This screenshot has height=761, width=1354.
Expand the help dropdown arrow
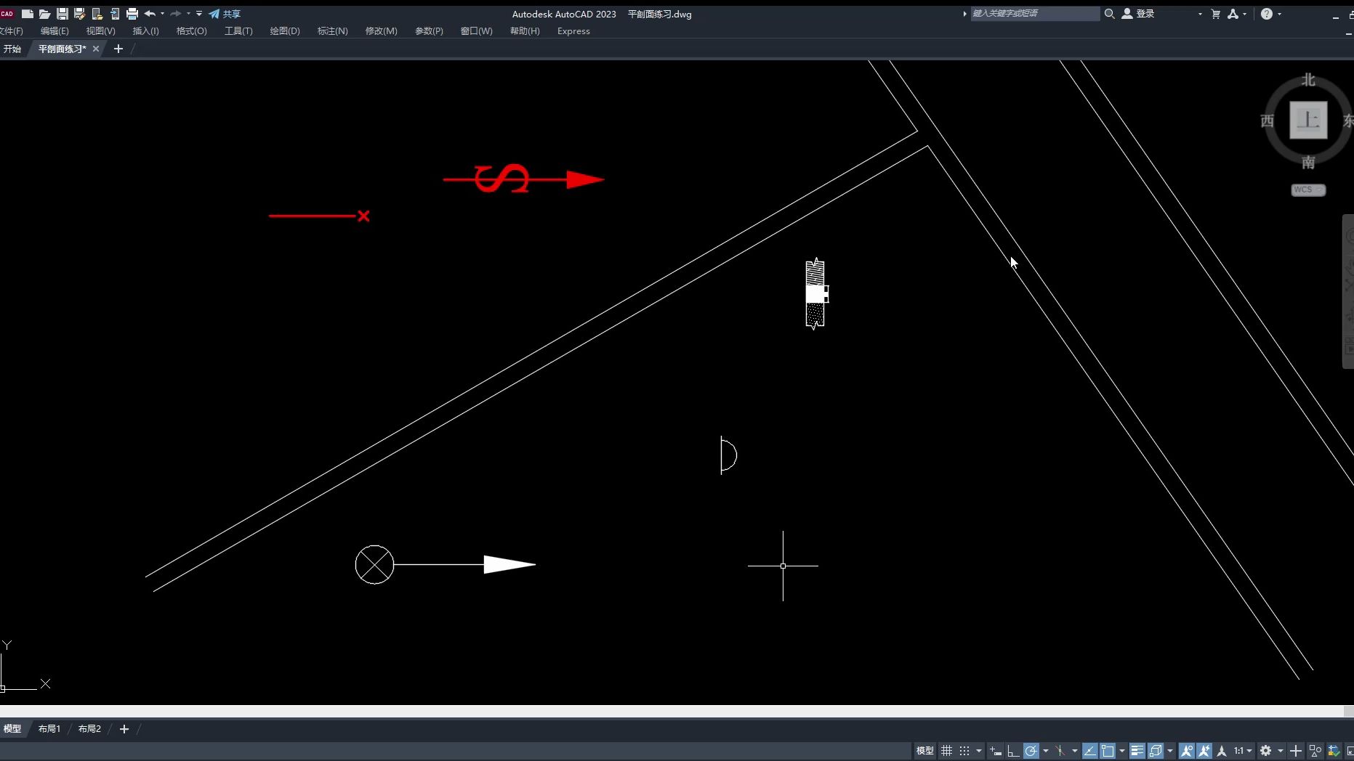(1280, 14)
